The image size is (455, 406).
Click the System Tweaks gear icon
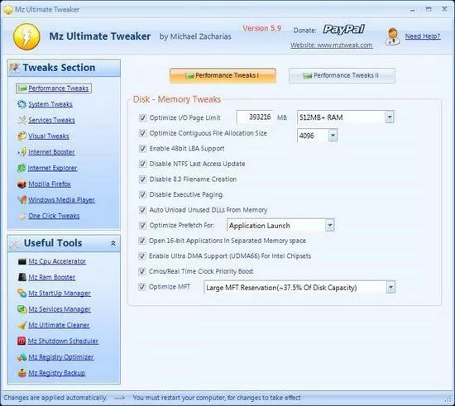22,104
